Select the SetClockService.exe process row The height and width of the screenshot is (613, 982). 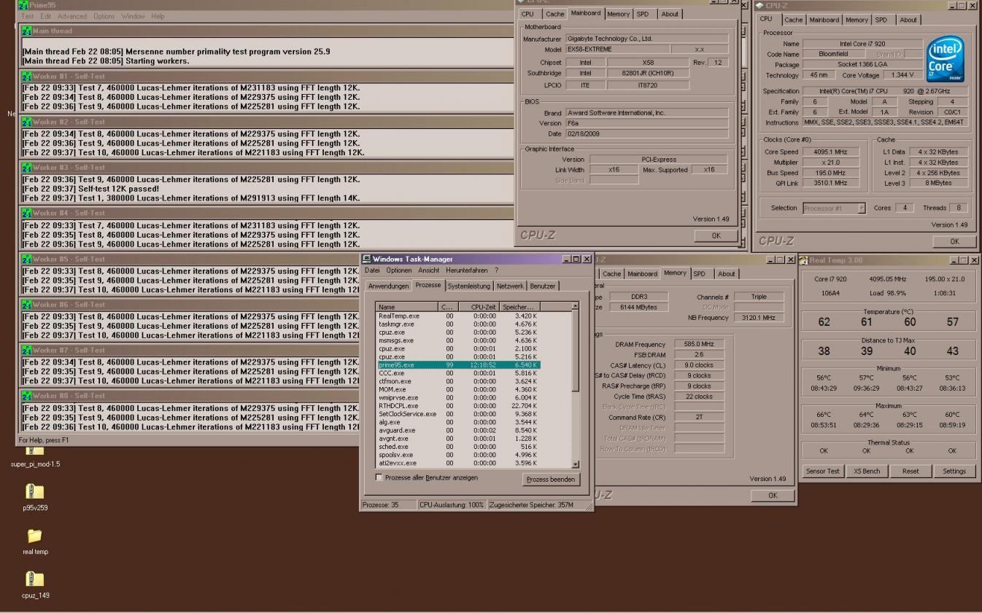(x=458, y=414)
